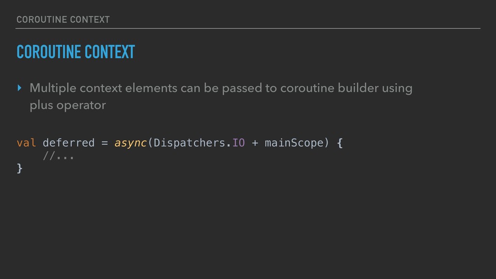Viewport: 496px width, 279px height.
Task: Click the closing curly brace of the code
Action: point(20,168)
